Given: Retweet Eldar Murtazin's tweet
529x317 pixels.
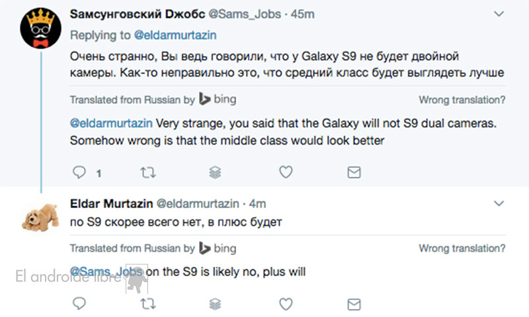Looking at the screenshot, I should [x=148, y=304].
